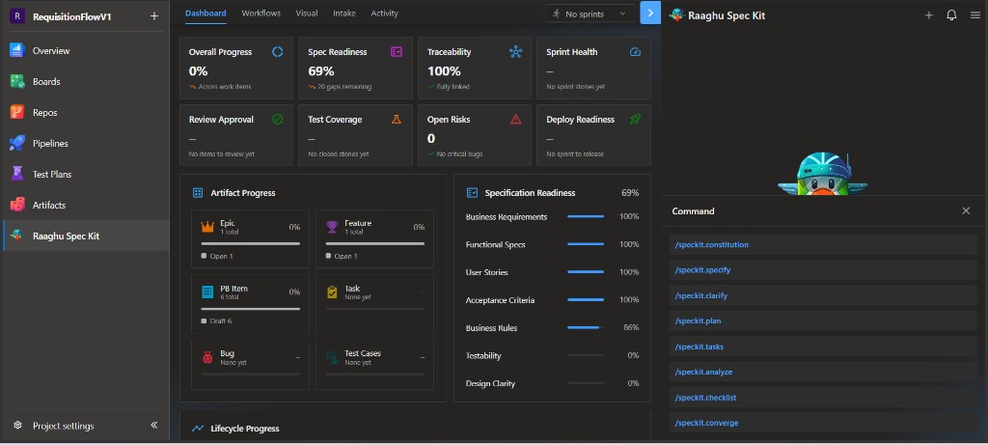Click the Business Rules progress bar

[x=586, y=328]
